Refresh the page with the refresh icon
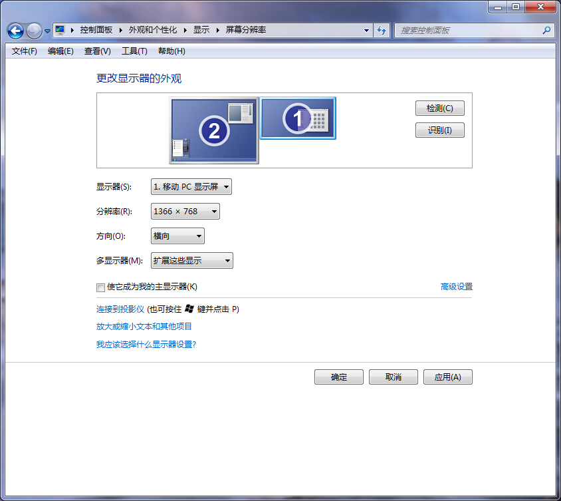Image resolution: width=561 pixels, height=501 pixels. 382,31
